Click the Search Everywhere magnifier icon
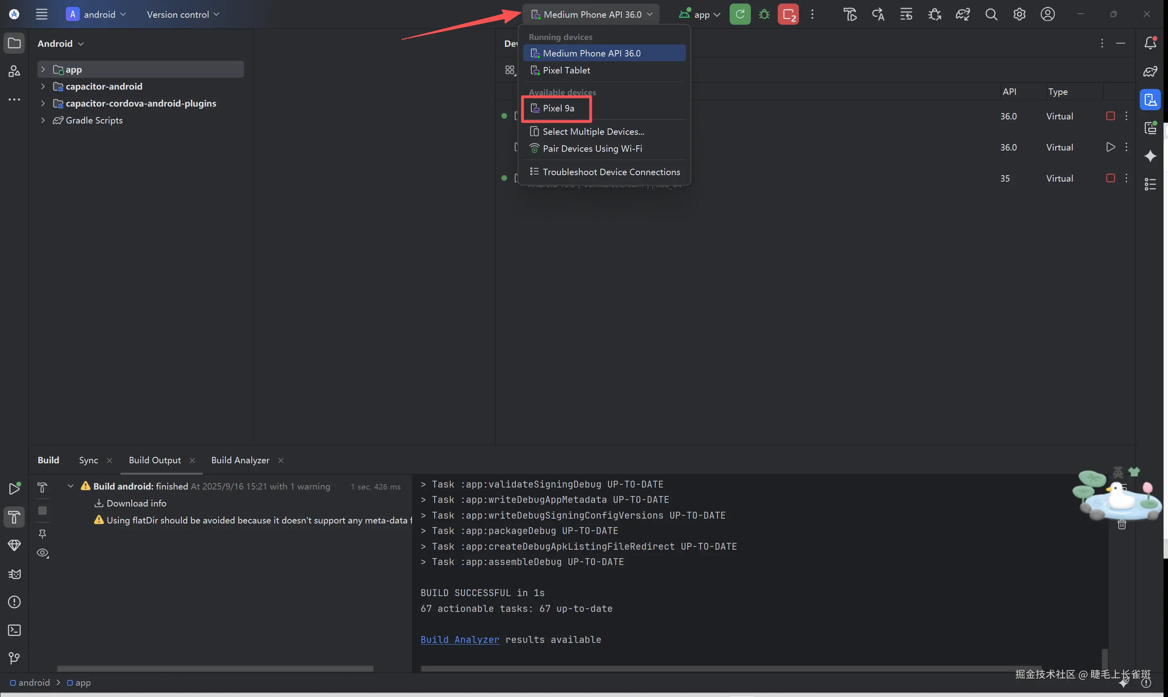The width and height of the screenshot is (1168, 697). pos(991,14)
